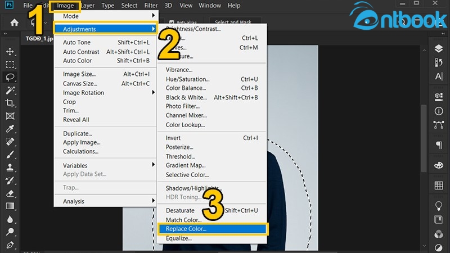Open the Adjustments submenu
This screenshot has width=450, height=253.
[105, 29]
